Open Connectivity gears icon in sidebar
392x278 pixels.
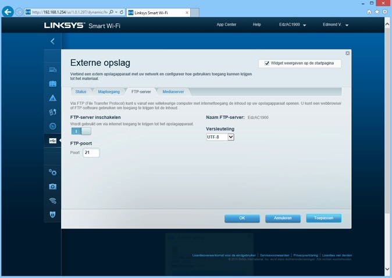52,173
